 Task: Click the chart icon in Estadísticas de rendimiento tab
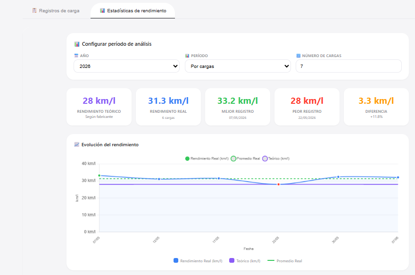click(x=102, y=10)
